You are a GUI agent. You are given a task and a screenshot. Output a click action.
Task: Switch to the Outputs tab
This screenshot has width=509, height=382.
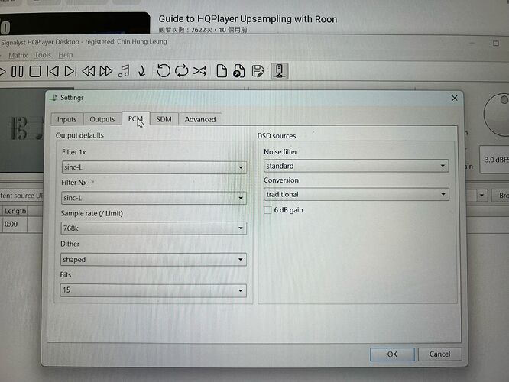point(102,119)
